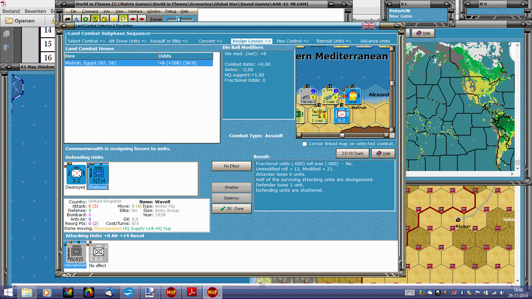
Task: Click the Shatter button
Action: pyautogui.click(x=232, y=187)
